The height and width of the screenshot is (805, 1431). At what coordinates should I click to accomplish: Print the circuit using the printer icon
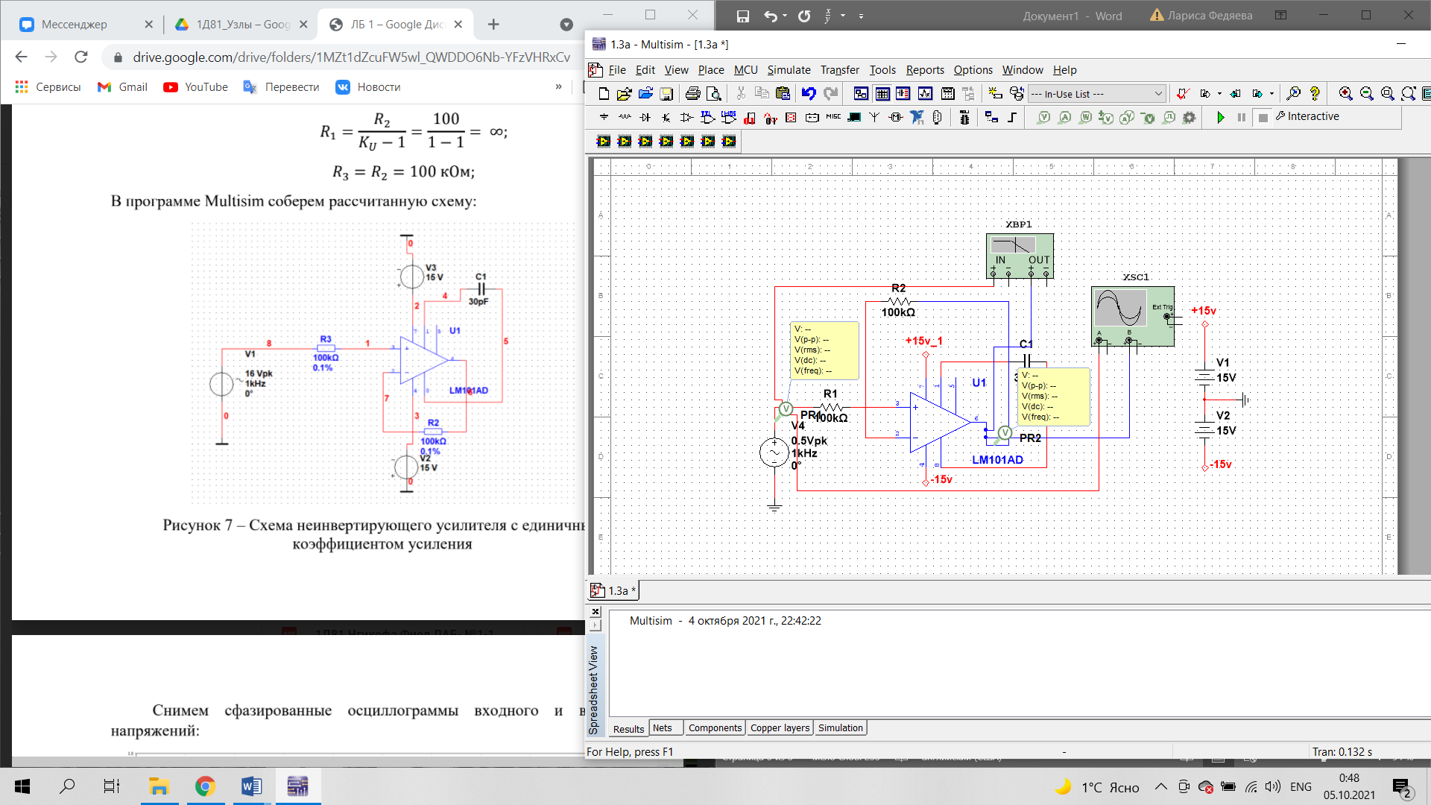(x=693, y=94)
